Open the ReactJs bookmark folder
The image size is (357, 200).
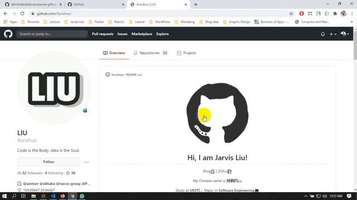[117, 22]
